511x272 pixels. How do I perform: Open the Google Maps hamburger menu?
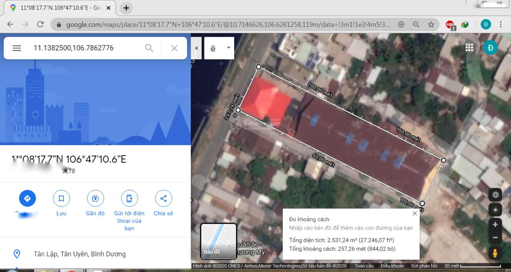coord(16,48)
